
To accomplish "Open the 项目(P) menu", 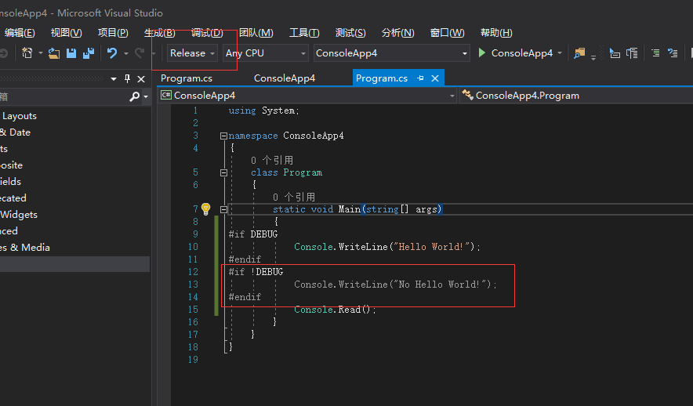I will click(113, 33).
